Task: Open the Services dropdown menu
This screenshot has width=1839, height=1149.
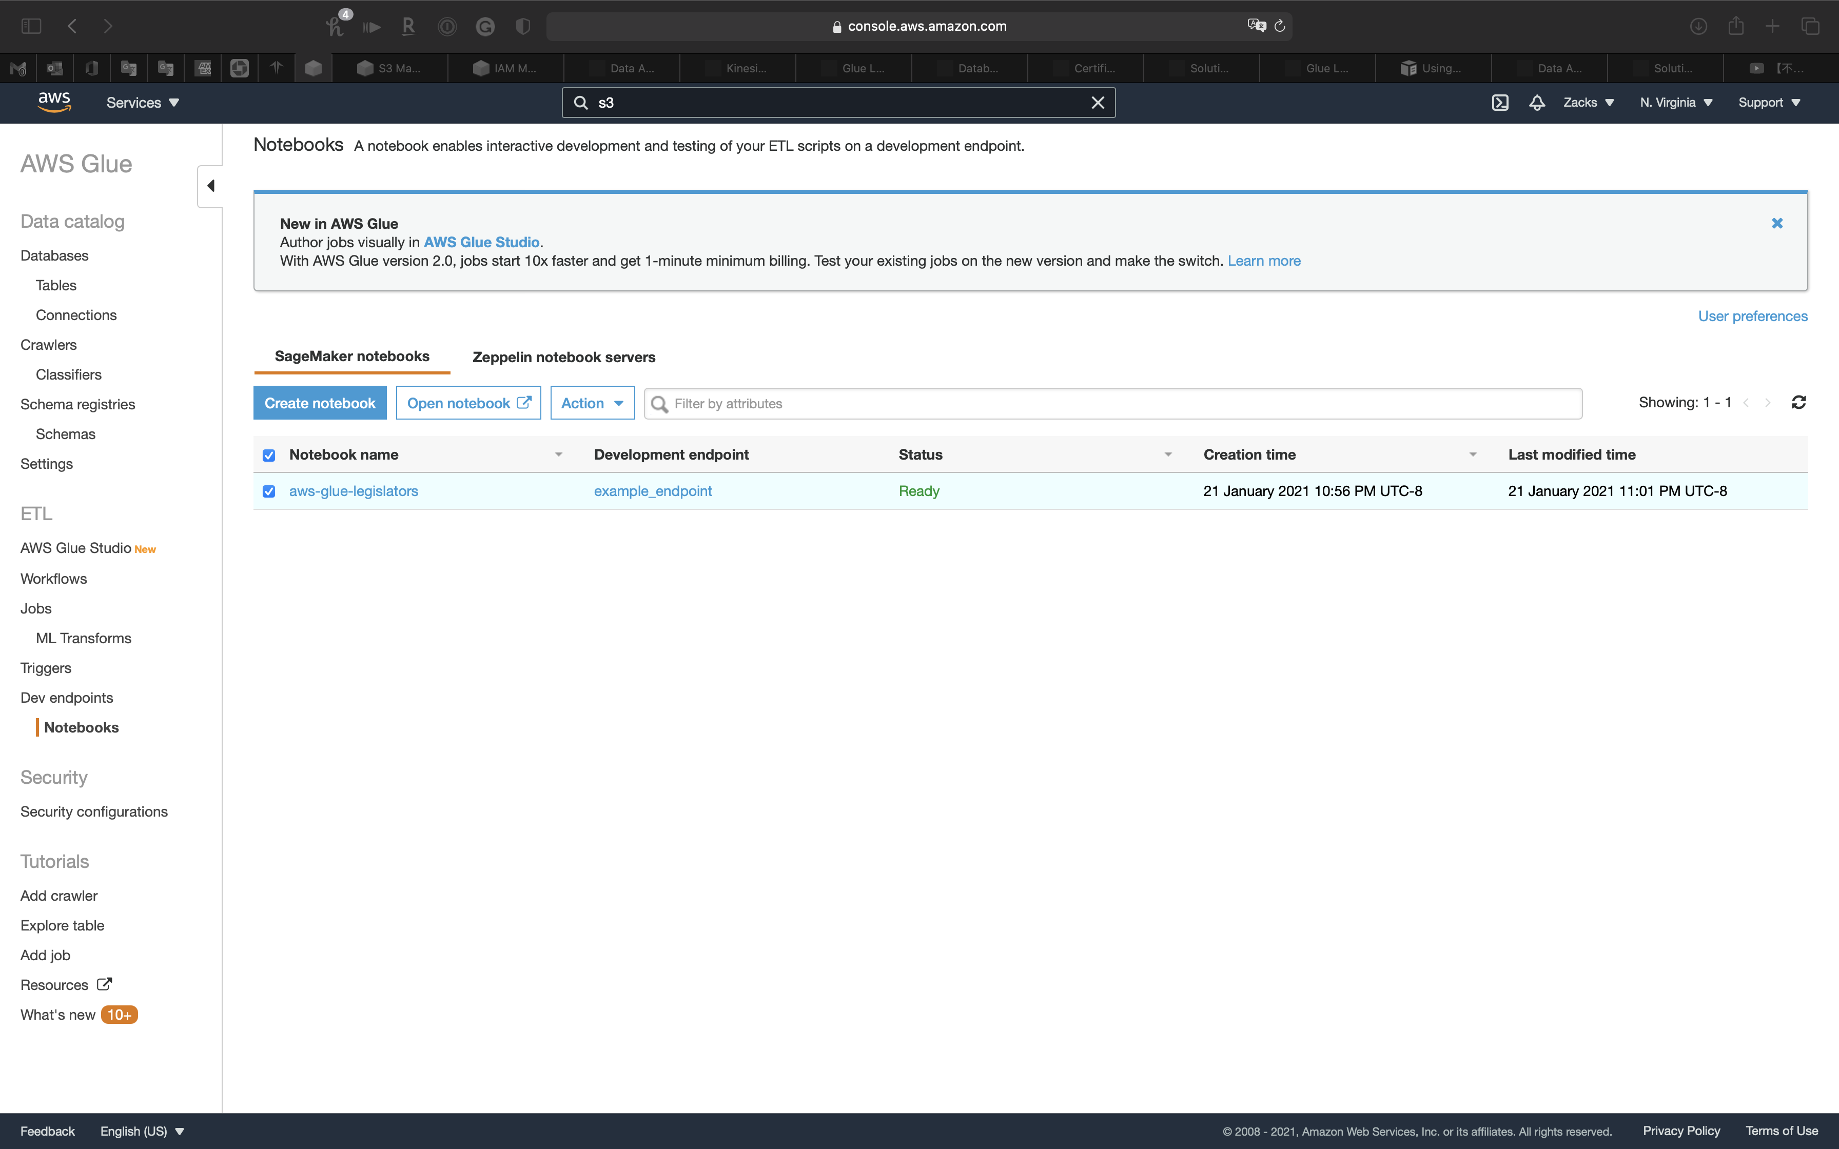Action: pos(142,103)
